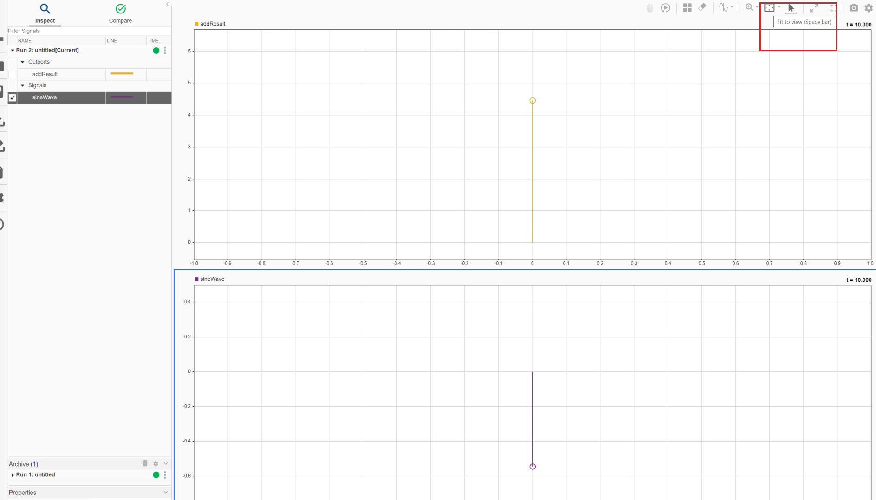Clear plotted signals with the eraser tool
Viewport: 876px width, 500px height.
click(702, 7)
